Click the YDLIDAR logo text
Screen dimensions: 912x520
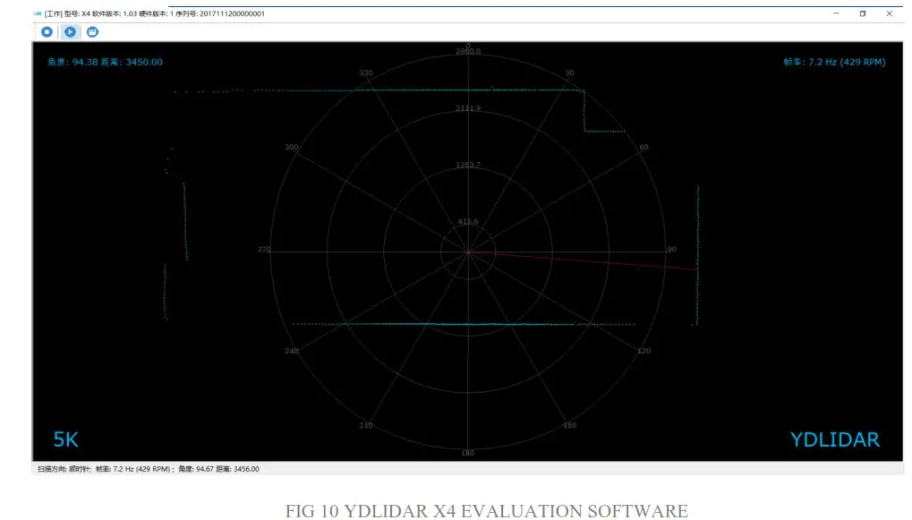coord(834,439)
